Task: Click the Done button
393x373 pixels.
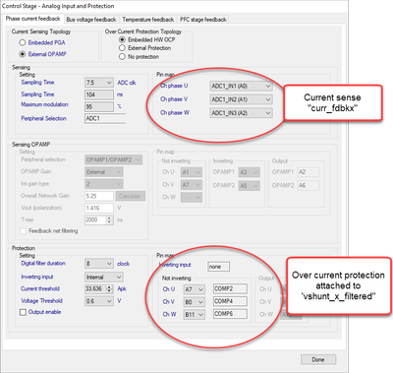Action: pos(318,359)
